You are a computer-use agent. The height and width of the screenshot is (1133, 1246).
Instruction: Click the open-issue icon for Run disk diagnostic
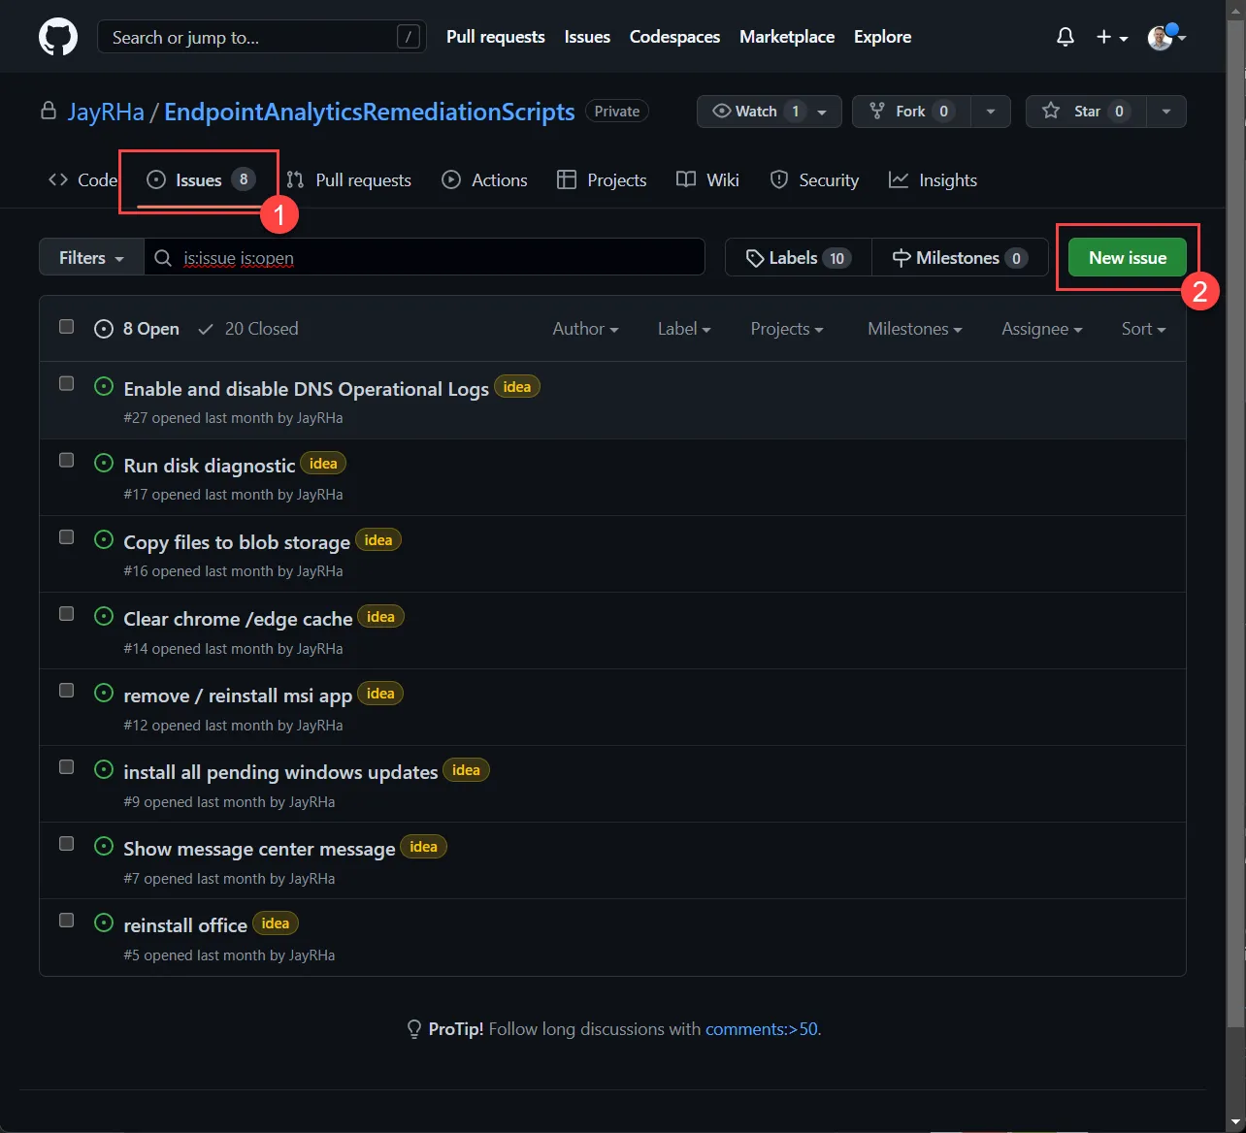104,463
